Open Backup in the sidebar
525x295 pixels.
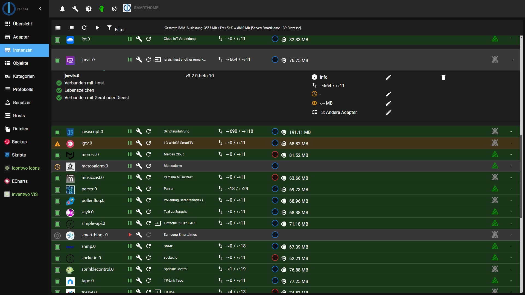24,142
